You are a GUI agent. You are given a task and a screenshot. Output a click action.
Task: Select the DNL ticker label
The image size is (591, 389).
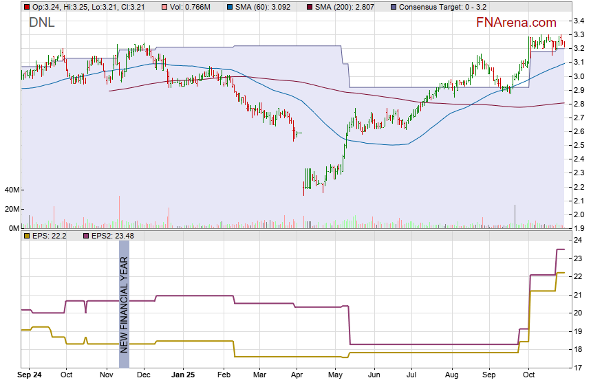coord(42,23)
